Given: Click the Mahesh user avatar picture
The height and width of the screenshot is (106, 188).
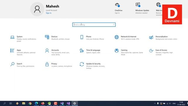Looking at the screenshot, I should tap(37, 9).
